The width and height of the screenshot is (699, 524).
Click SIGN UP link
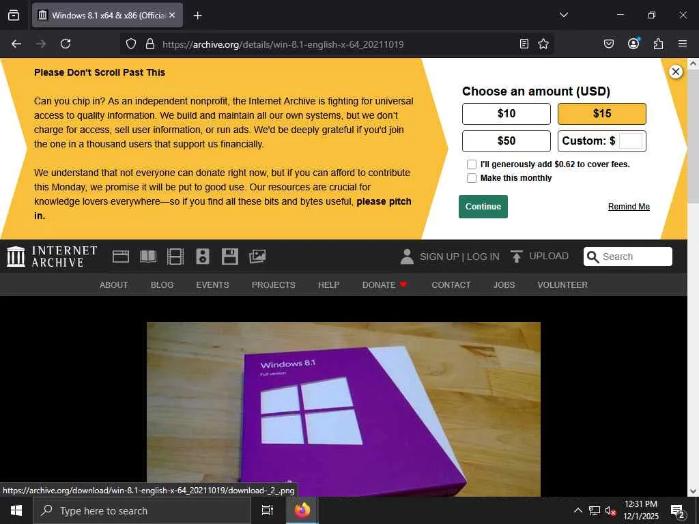click(439, 257)
